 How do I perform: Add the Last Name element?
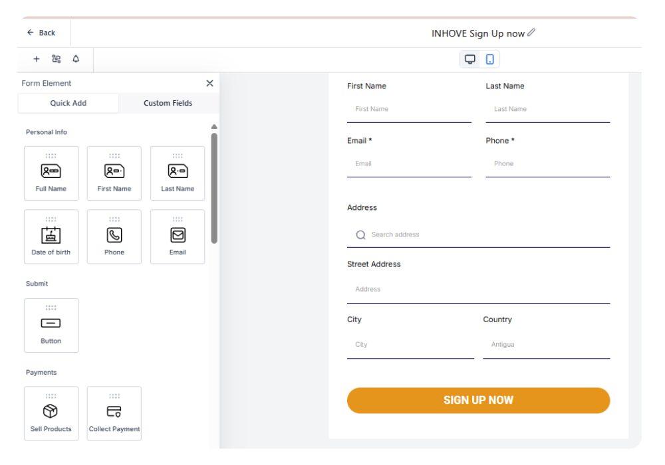(x=178, y=173)
